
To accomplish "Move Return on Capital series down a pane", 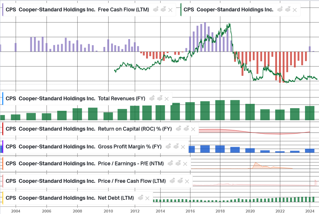I will click(186, 129).
